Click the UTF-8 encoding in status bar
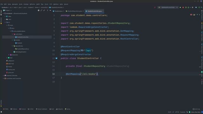Screen dimensions: 203x114 [177, 112]
